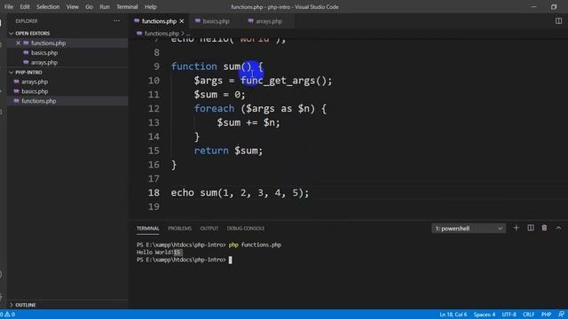Open functions.php in PHP-INTRO folder
Image resolution: width=568 pixels, height=319 pixels.
38,101
